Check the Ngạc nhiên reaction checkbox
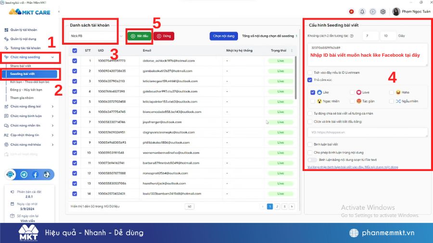This screenshot has width=433, height=243. coord(313,101)
